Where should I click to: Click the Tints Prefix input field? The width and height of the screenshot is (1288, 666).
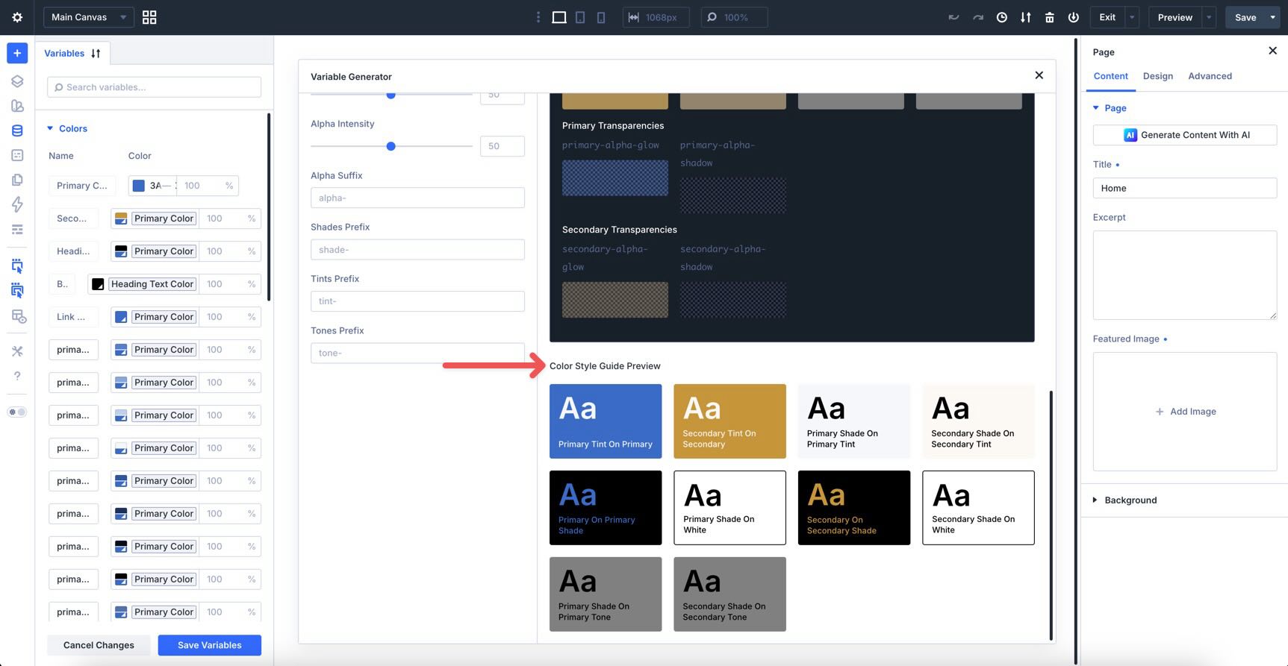click(417, 301)
